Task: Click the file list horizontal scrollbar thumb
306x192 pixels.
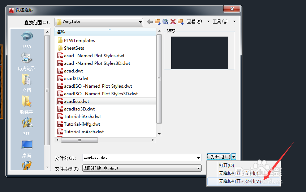Action: (x=79, y=140)
